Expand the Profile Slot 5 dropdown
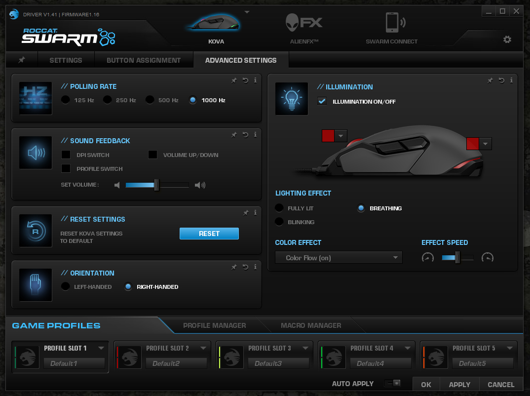Screen dimensions: 530x396 click(x=510, y=348)
